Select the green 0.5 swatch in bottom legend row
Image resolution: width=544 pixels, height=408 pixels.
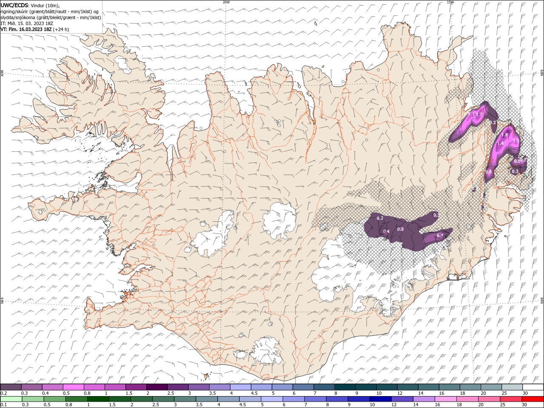(x=54, y=399)
